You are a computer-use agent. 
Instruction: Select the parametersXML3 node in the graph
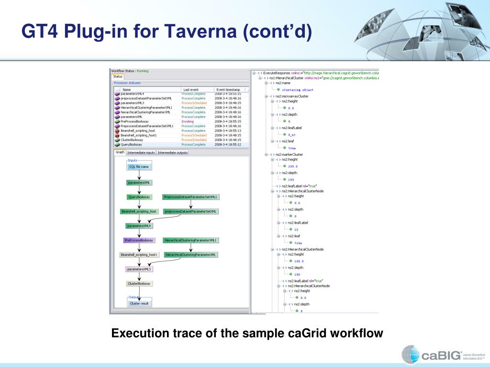(x=139, y=269)
